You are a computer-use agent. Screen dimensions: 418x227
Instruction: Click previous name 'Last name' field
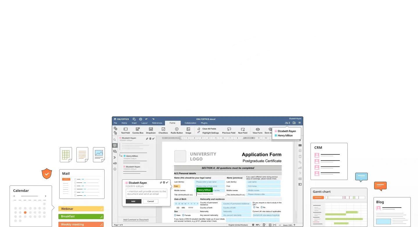click(263, 182)
